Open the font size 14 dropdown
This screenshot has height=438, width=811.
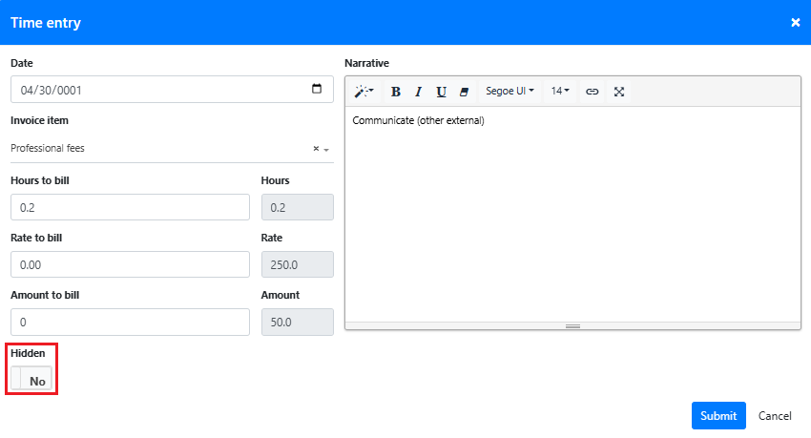[x=560, y=92]
